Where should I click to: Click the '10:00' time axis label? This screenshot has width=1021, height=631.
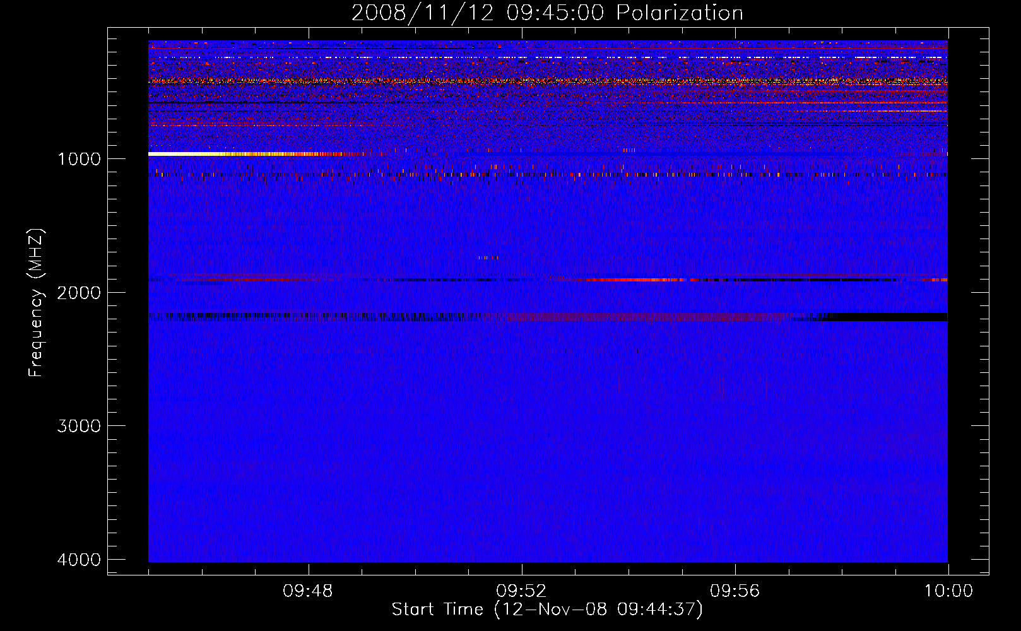(948, 591)
